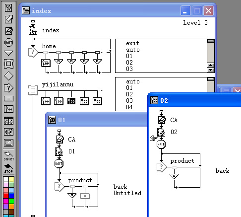This screenshot has width=241, height=217.
Task: Select the Wait icon in the palette
Action: (x=8, y=43)
